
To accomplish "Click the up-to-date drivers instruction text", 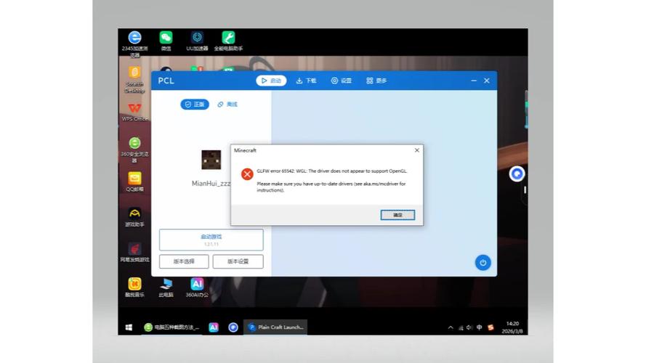I will [331, 187].
